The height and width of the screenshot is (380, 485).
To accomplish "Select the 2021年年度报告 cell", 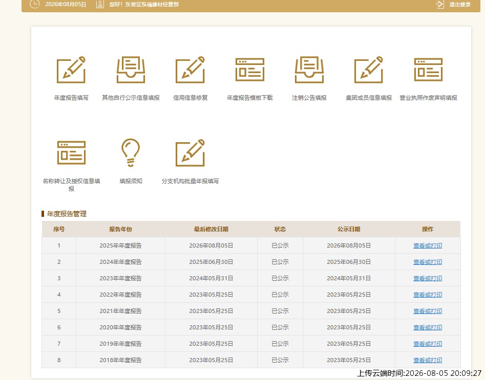I will pos(120,311).
